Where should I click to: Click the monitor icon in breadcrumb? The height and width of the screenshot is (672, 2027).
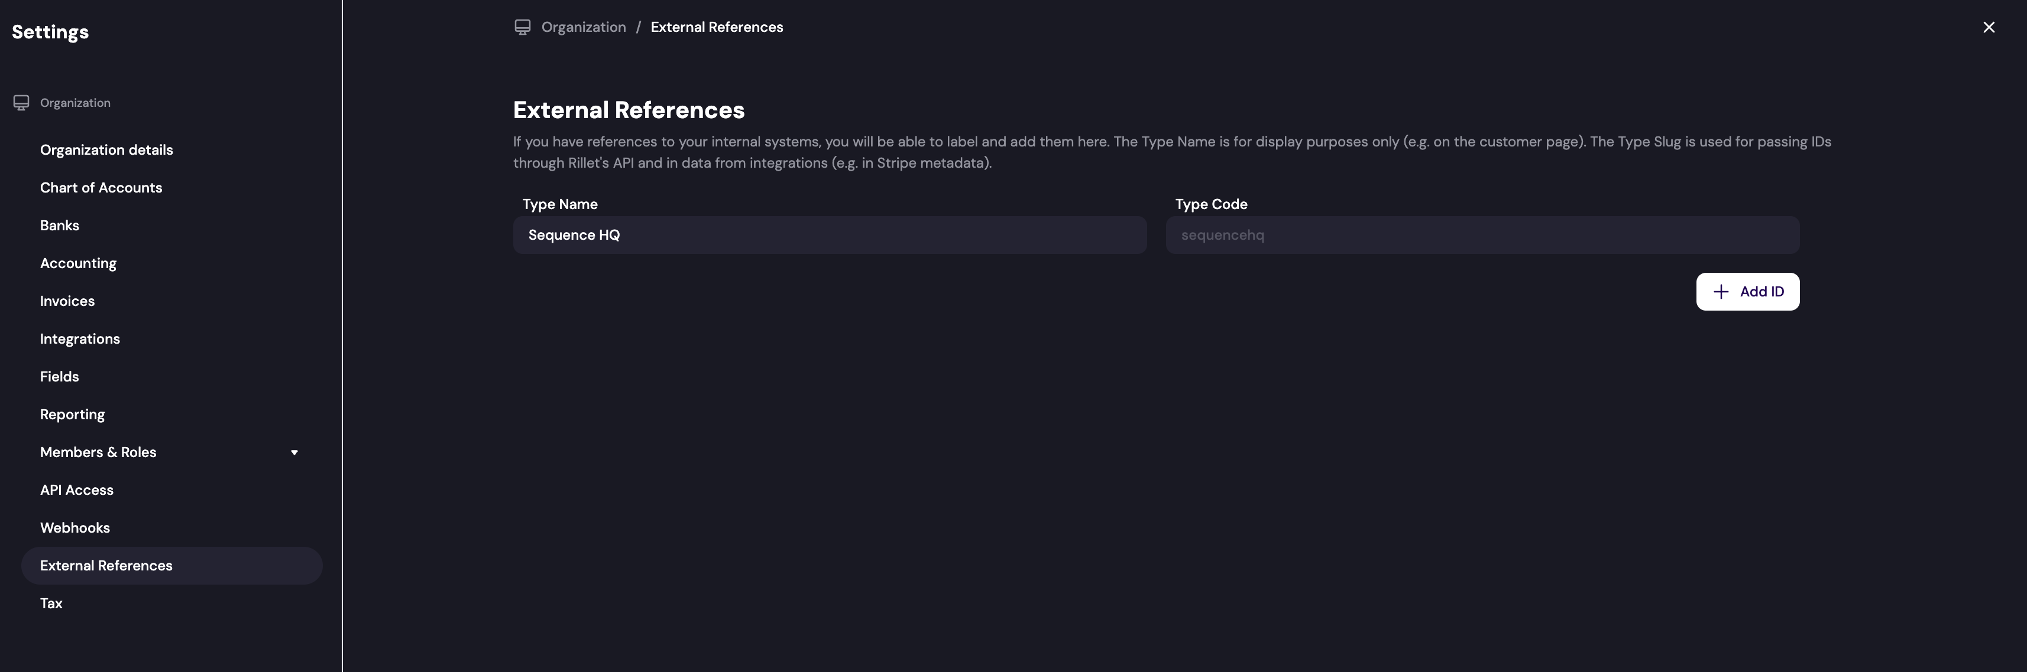point(523,27)
